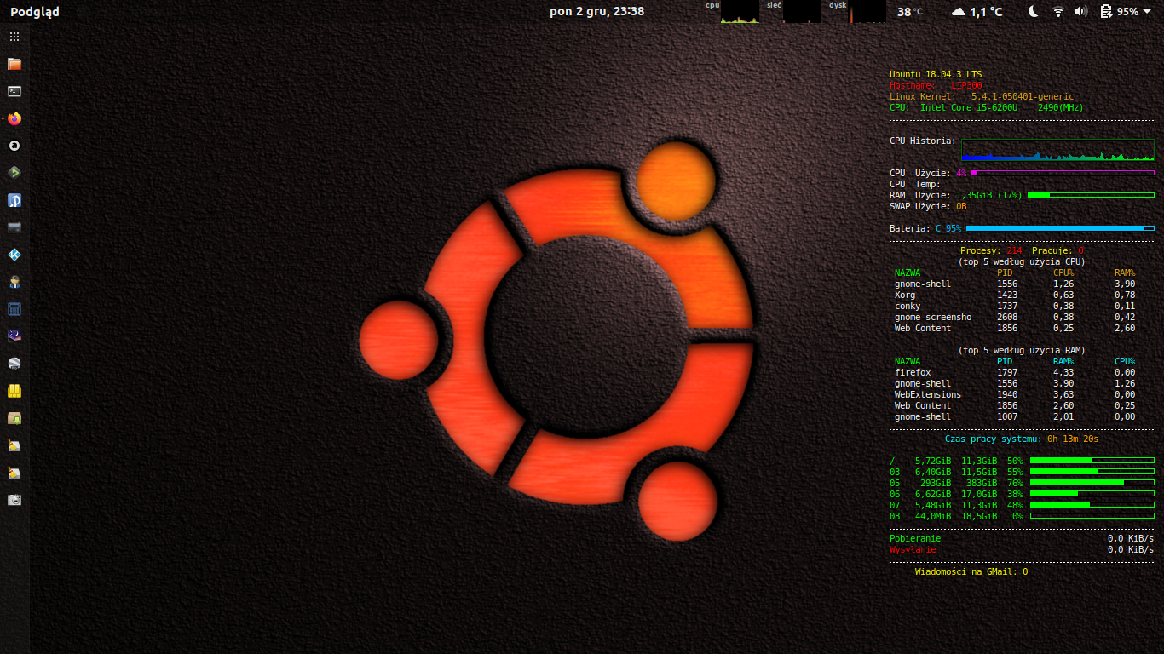Click the '06' 6,62GiB disk row
1164x654 pixels.
(x=1022, y=494)
